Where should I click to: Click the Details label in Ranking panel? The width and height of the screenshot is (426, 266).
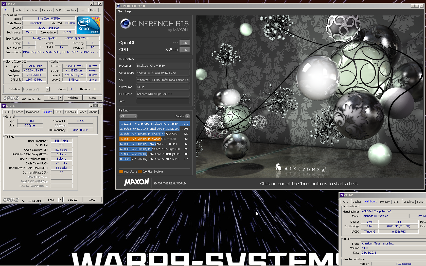[180, 116]
